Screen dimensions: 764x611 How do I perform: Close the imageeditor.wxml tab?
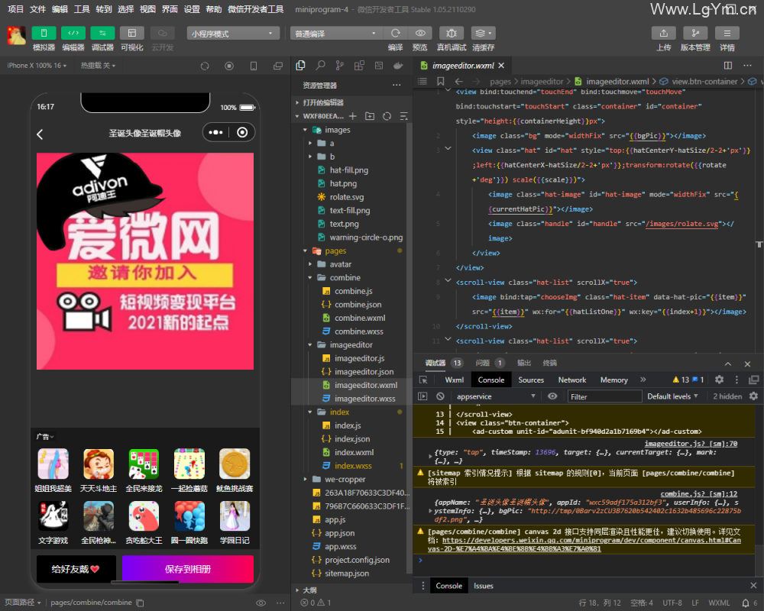pyautogui.click(x=501, y=65)
